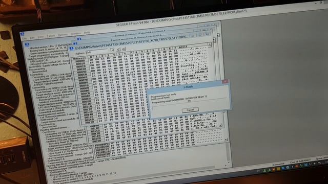Click the blue tray icon beside the yellow one
This screenshot has height=184, width=328.
click(283, 168)
